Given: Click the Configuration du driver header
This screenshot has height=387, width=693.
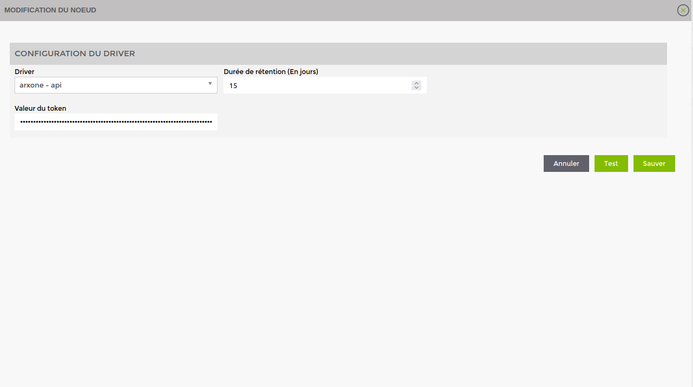Looking at the screenshot, I should pyautogui.click(x=338, y=54).
